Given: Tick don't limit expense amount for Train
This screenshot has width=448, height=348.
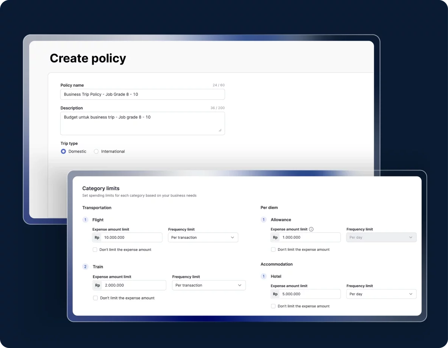Looking at the screenshot, I should [95, 298].
